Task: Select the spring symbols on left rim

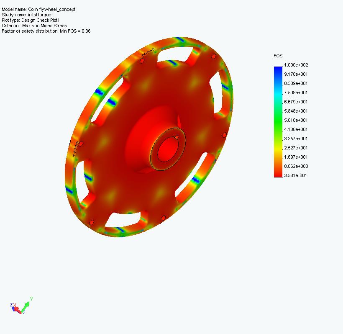Action: (x=76, y=149)
